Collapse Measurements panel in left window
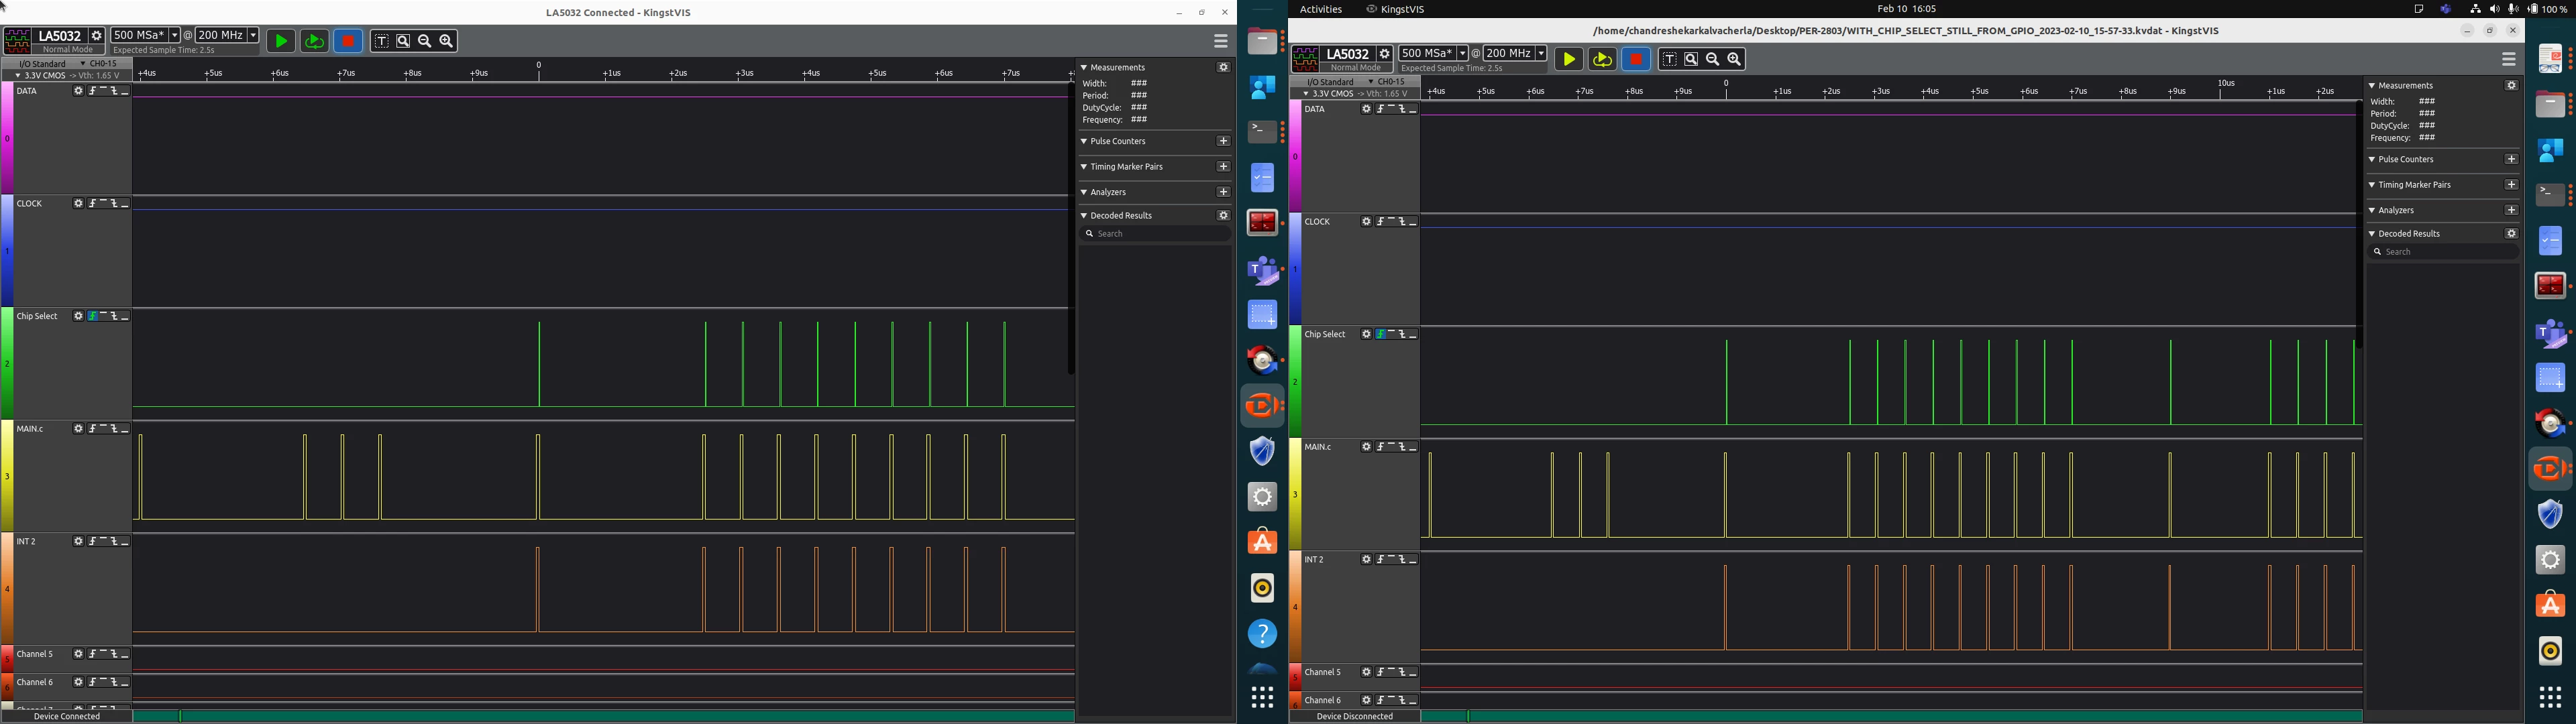This screenshot has width=2576, height=724. 1084,67
